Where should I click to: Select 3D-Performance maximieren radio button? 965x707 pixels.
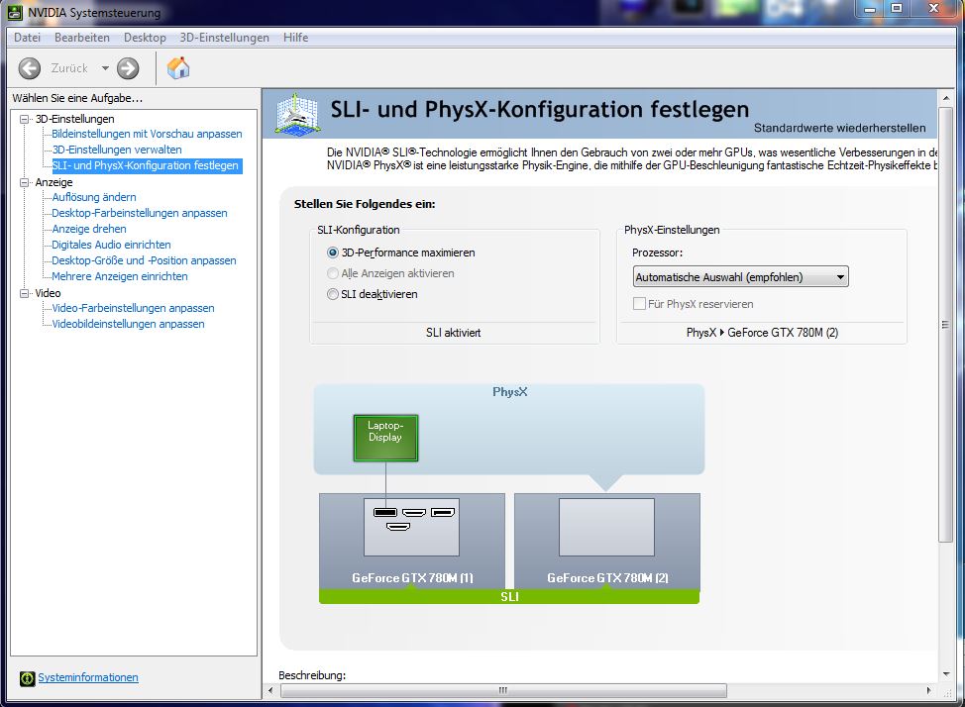coord(333,252)
